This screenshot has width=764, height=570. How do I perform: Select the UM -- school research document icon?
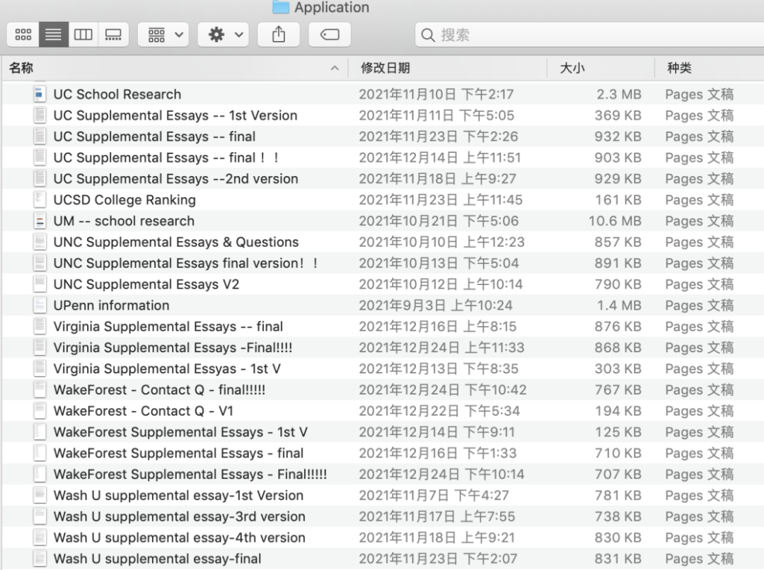click(40, 221)
